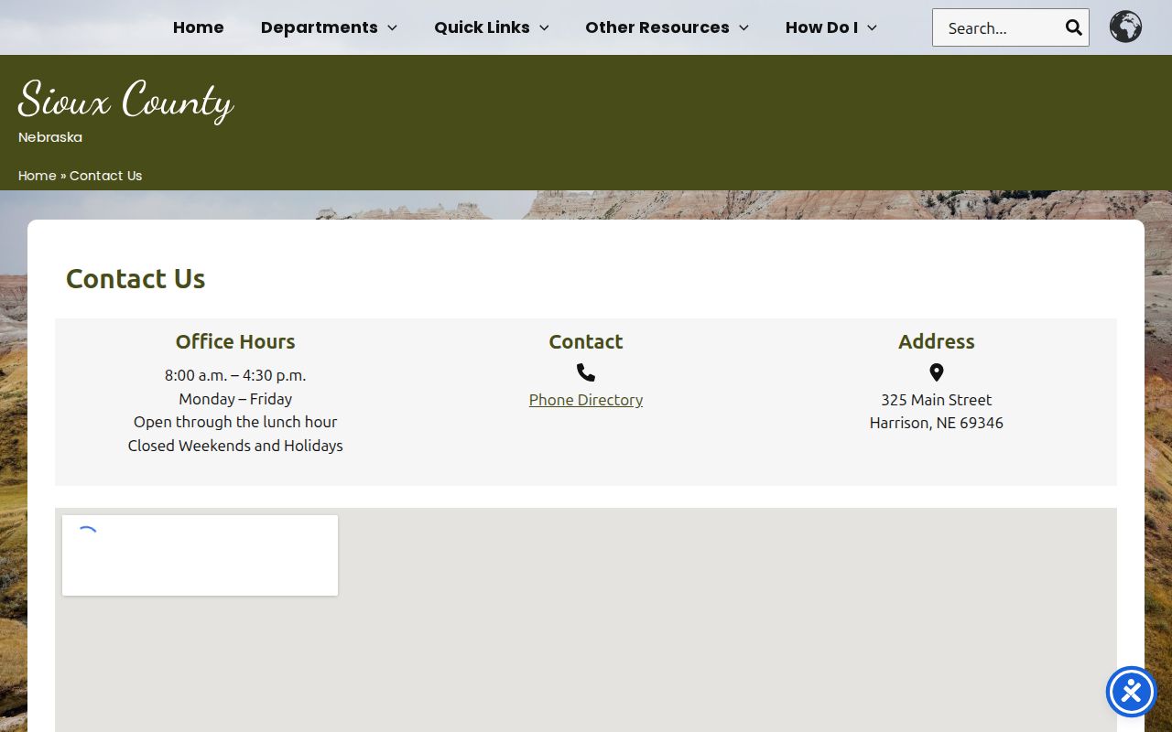
Task: Select the Closed Weekends and Holidays text
Action: (x=235, y=446)
